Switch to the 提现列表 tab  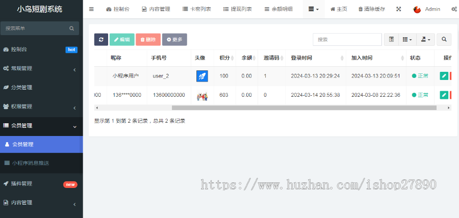click(x=237, y=9)
